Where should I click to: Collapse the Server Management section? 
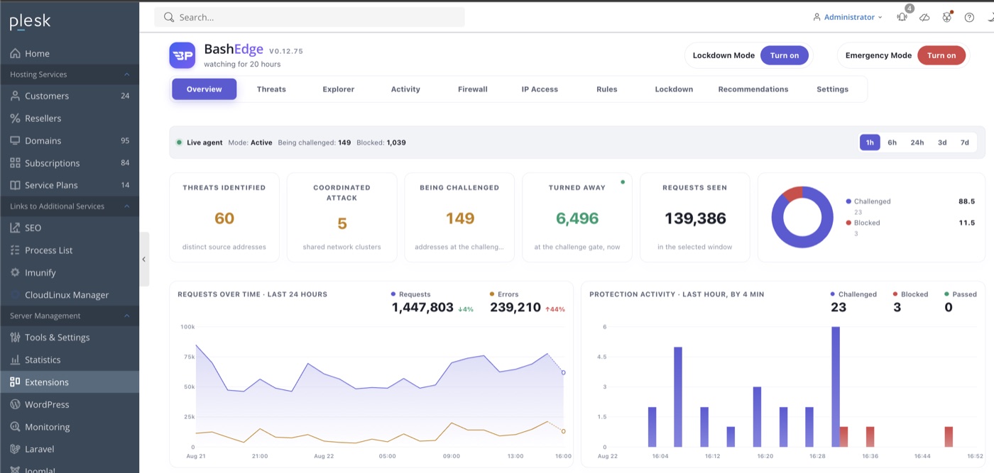point(127,316)
